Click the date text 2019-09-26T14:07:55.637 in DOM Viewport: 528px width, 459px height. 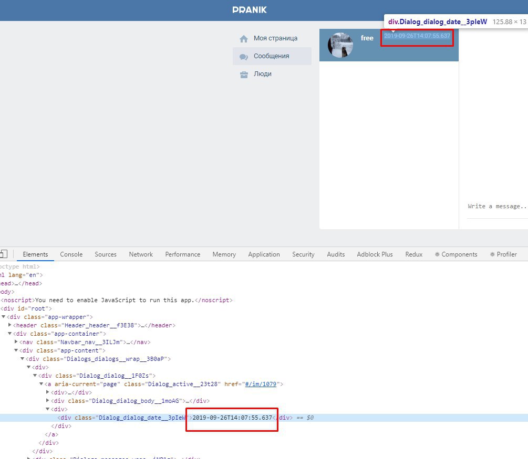pos(232,418)
